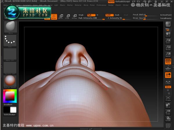Toggle Persp perspective mode
The height and width of the screenshot is (130, 174).
pos(168,61)
